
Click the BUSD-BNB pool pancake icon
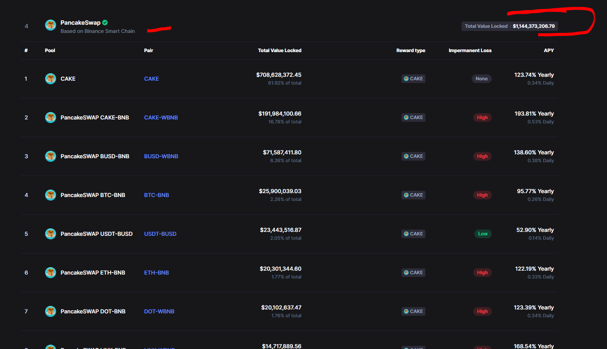coord(51,156)
